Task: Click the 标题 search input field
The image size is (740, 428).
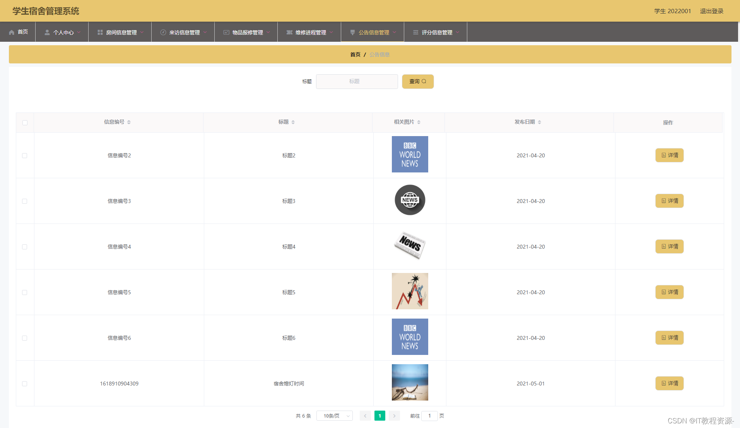Action: pyautogui.click(x=357, y=82)
